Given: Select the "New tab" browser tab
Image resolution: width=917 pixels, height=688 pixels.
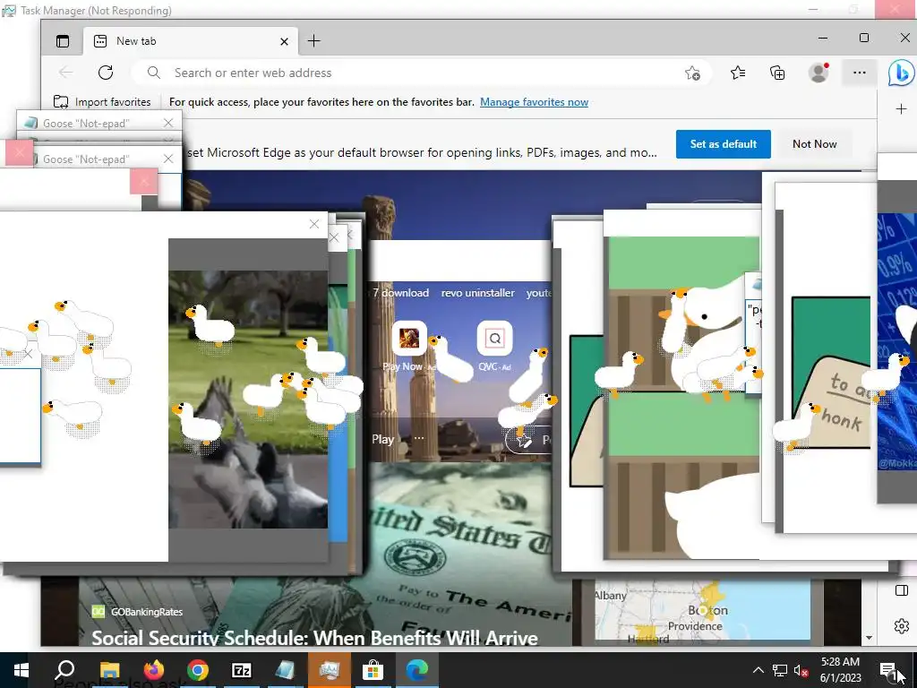Looking at the screenshot, I should (x=191, y=41).
